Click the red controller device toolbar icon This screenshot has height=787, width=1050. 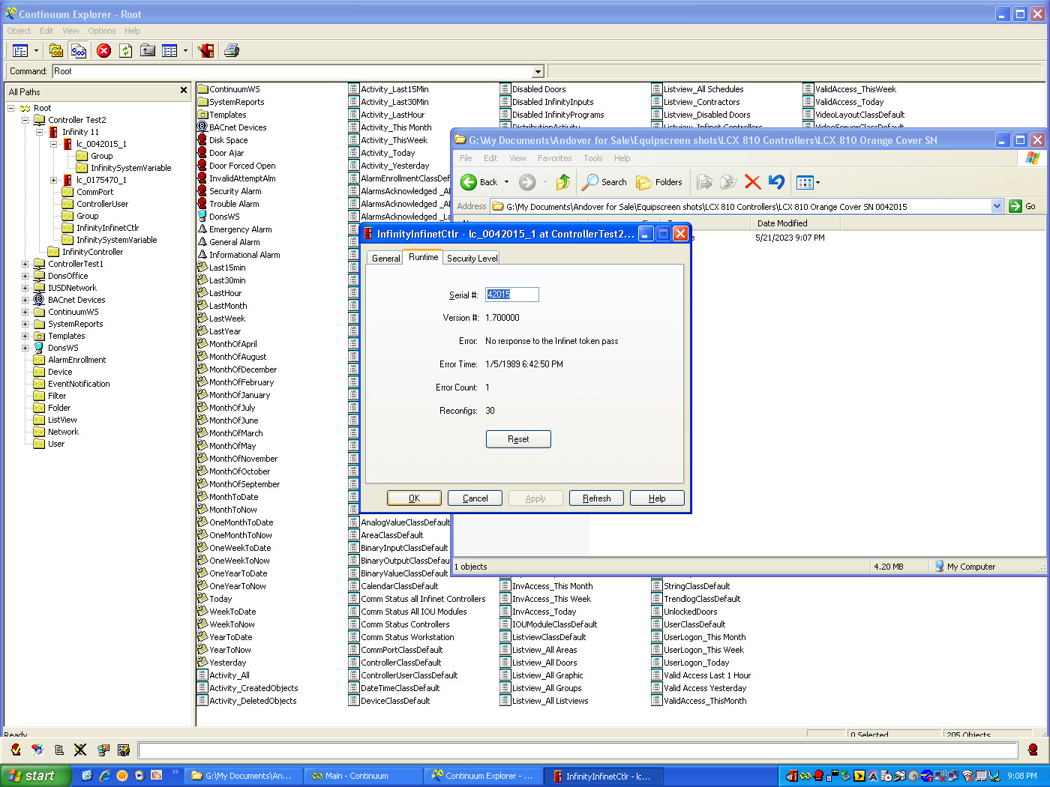coord(206,51)
